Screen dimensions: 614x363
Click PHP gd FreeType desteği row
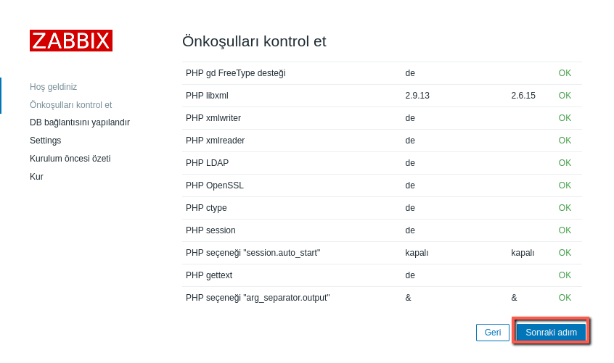tap(235, 73)
